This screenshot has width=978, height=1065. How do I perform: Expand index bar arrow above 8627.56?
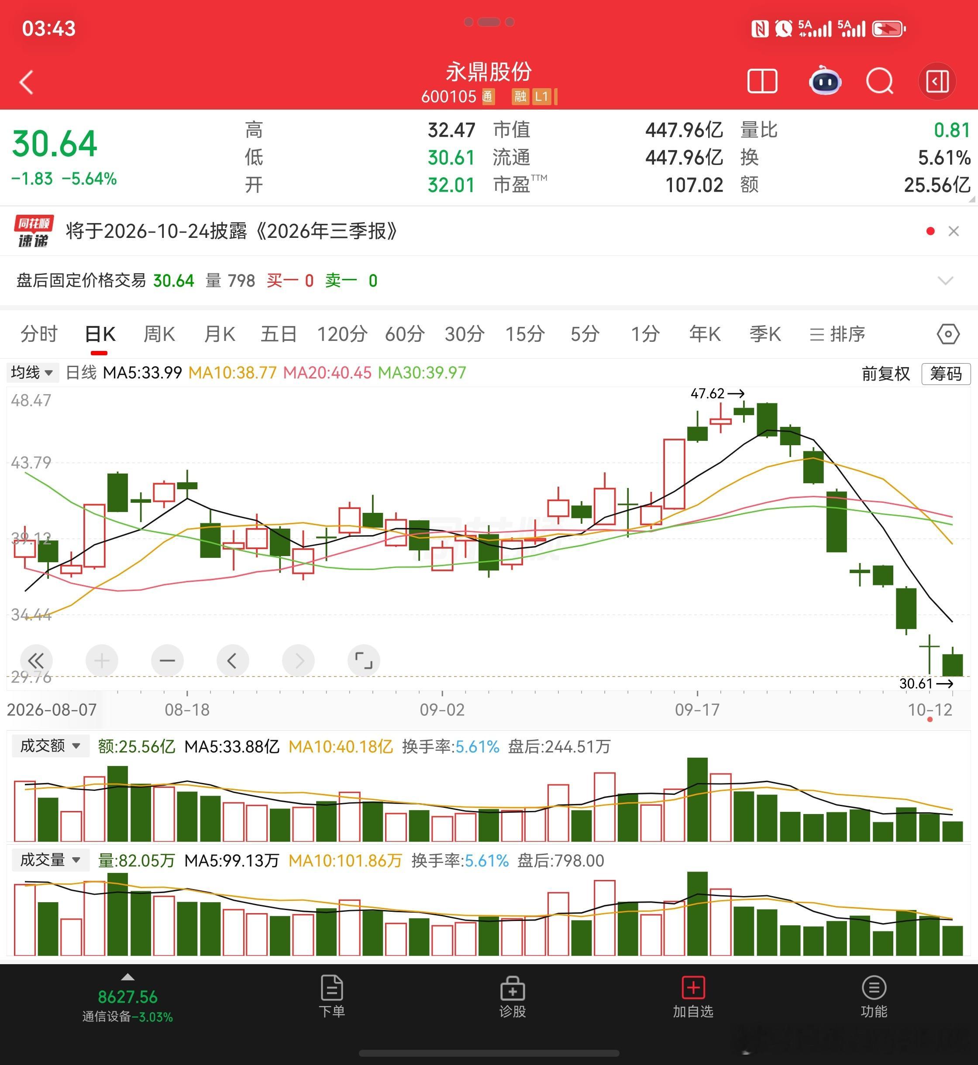127,977
